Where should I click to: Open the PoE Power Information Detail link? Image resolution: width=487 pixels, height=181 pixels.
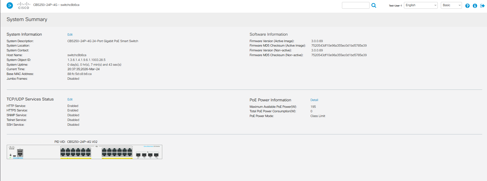pos(314,100)
